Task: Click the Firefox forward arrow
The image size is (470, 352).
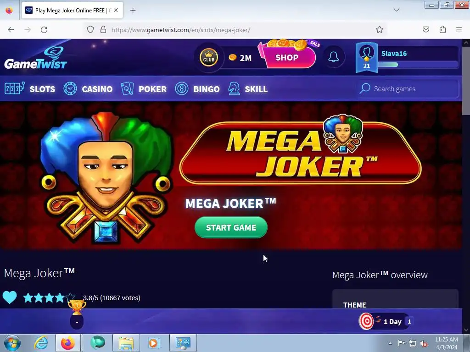Action: (28, 29)
